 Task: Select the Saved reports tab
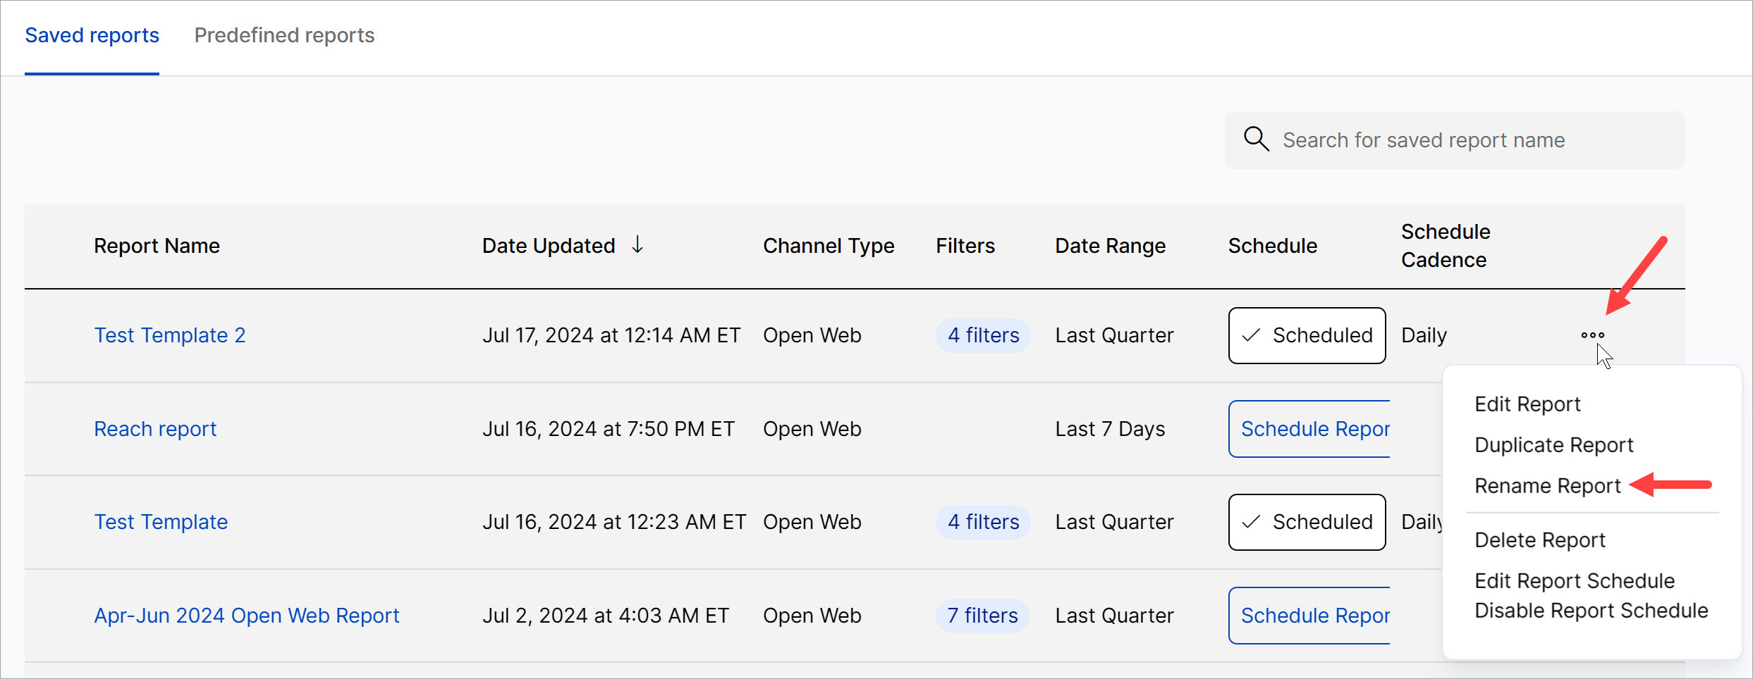click(92, 35)
